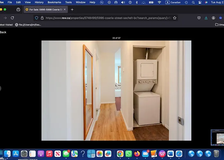Screen dimensions: 224x160
Task: Launch App Store from the Dock
Action: (16, 154)
